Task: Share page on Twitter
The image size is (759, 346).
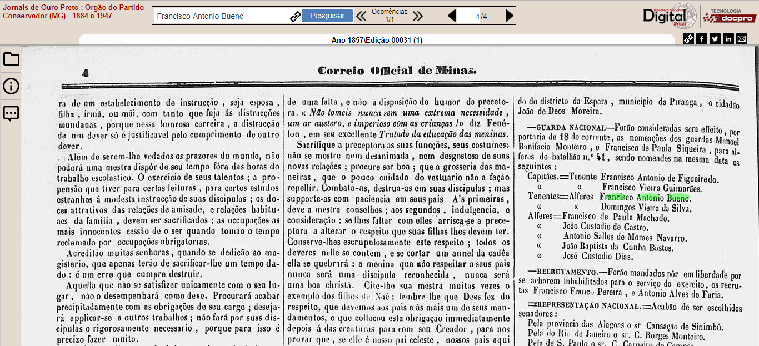Action: [715, 39]
